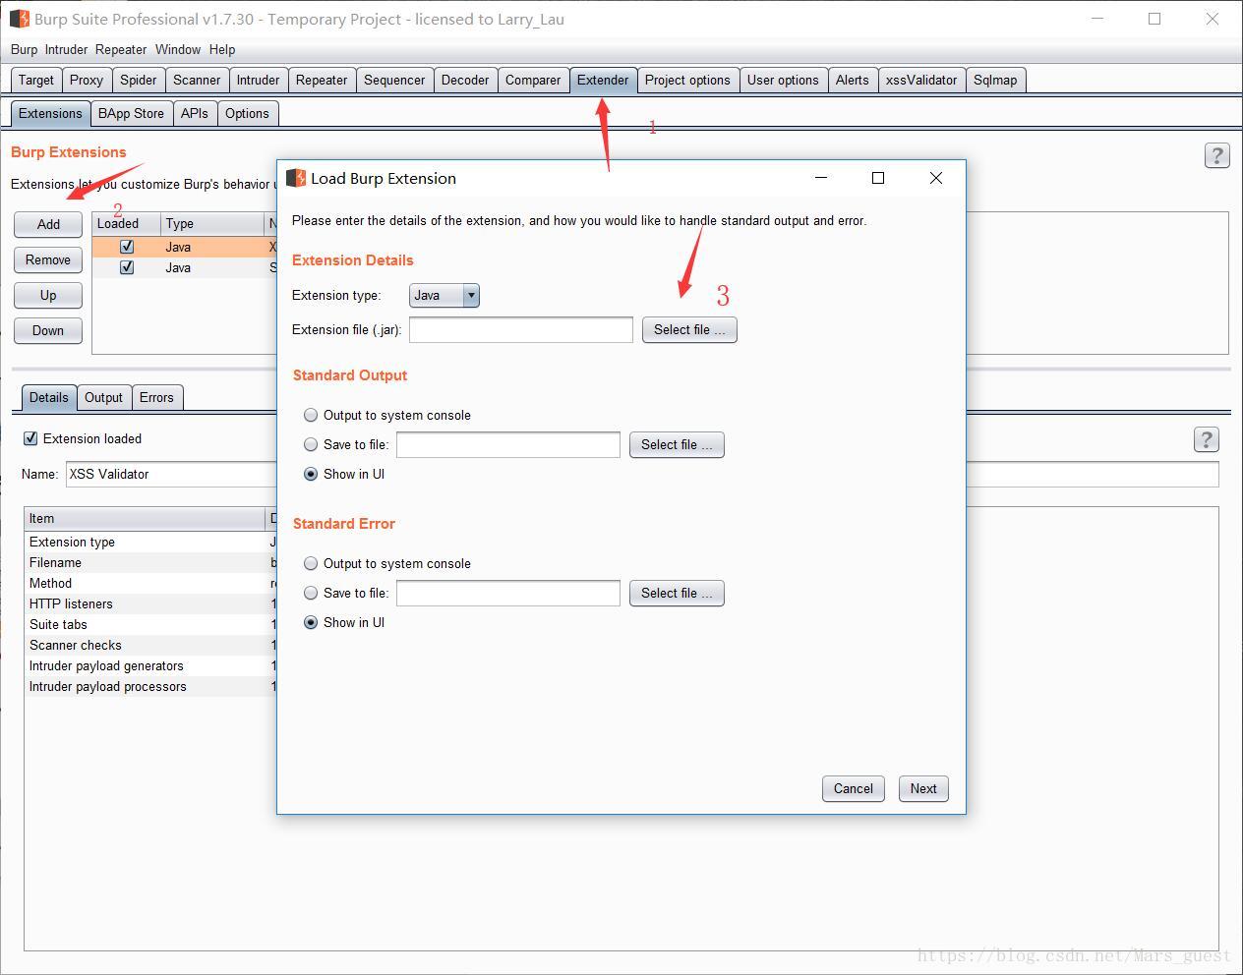The height and width of the screenshot is (975, 1243).
Task: Switch to the Target tab
Action: (x=36, y=80)
